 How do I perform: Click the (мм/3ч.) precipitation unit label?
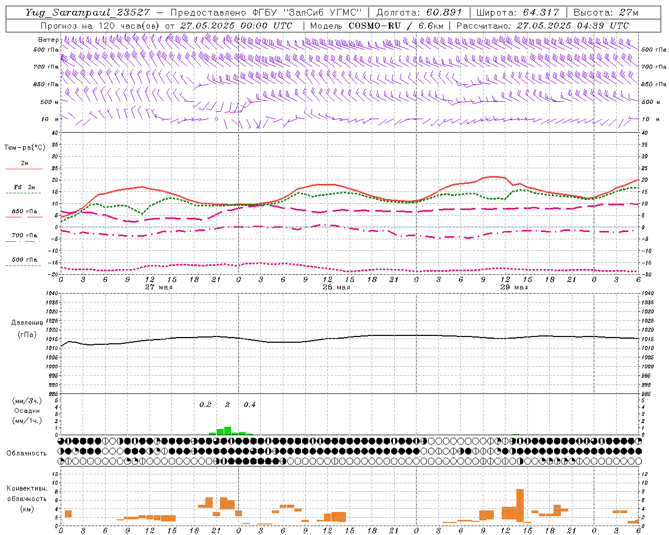click(x=27, y=401)
